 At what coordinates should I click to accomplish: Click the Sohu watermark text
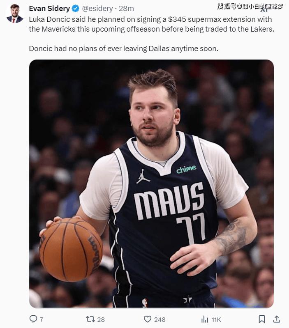tap(250, 6)
